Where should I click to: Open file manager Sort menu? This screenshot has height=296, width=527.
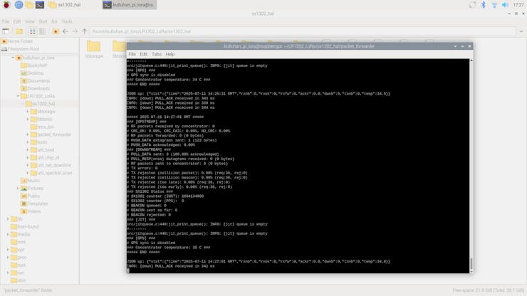(x=43, y=21)
